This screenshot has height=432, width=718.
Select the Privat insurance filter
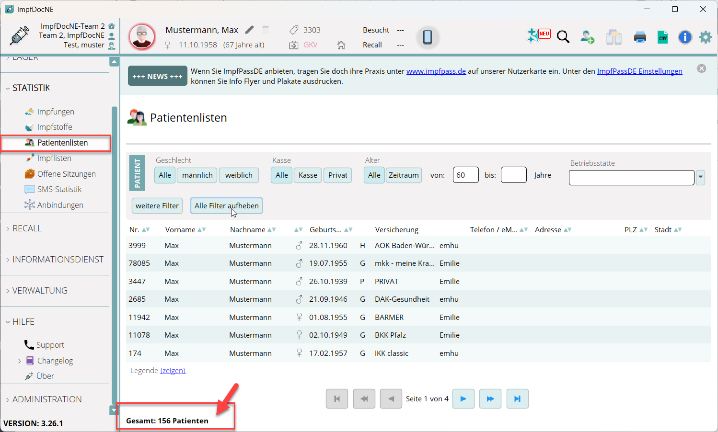337,175
